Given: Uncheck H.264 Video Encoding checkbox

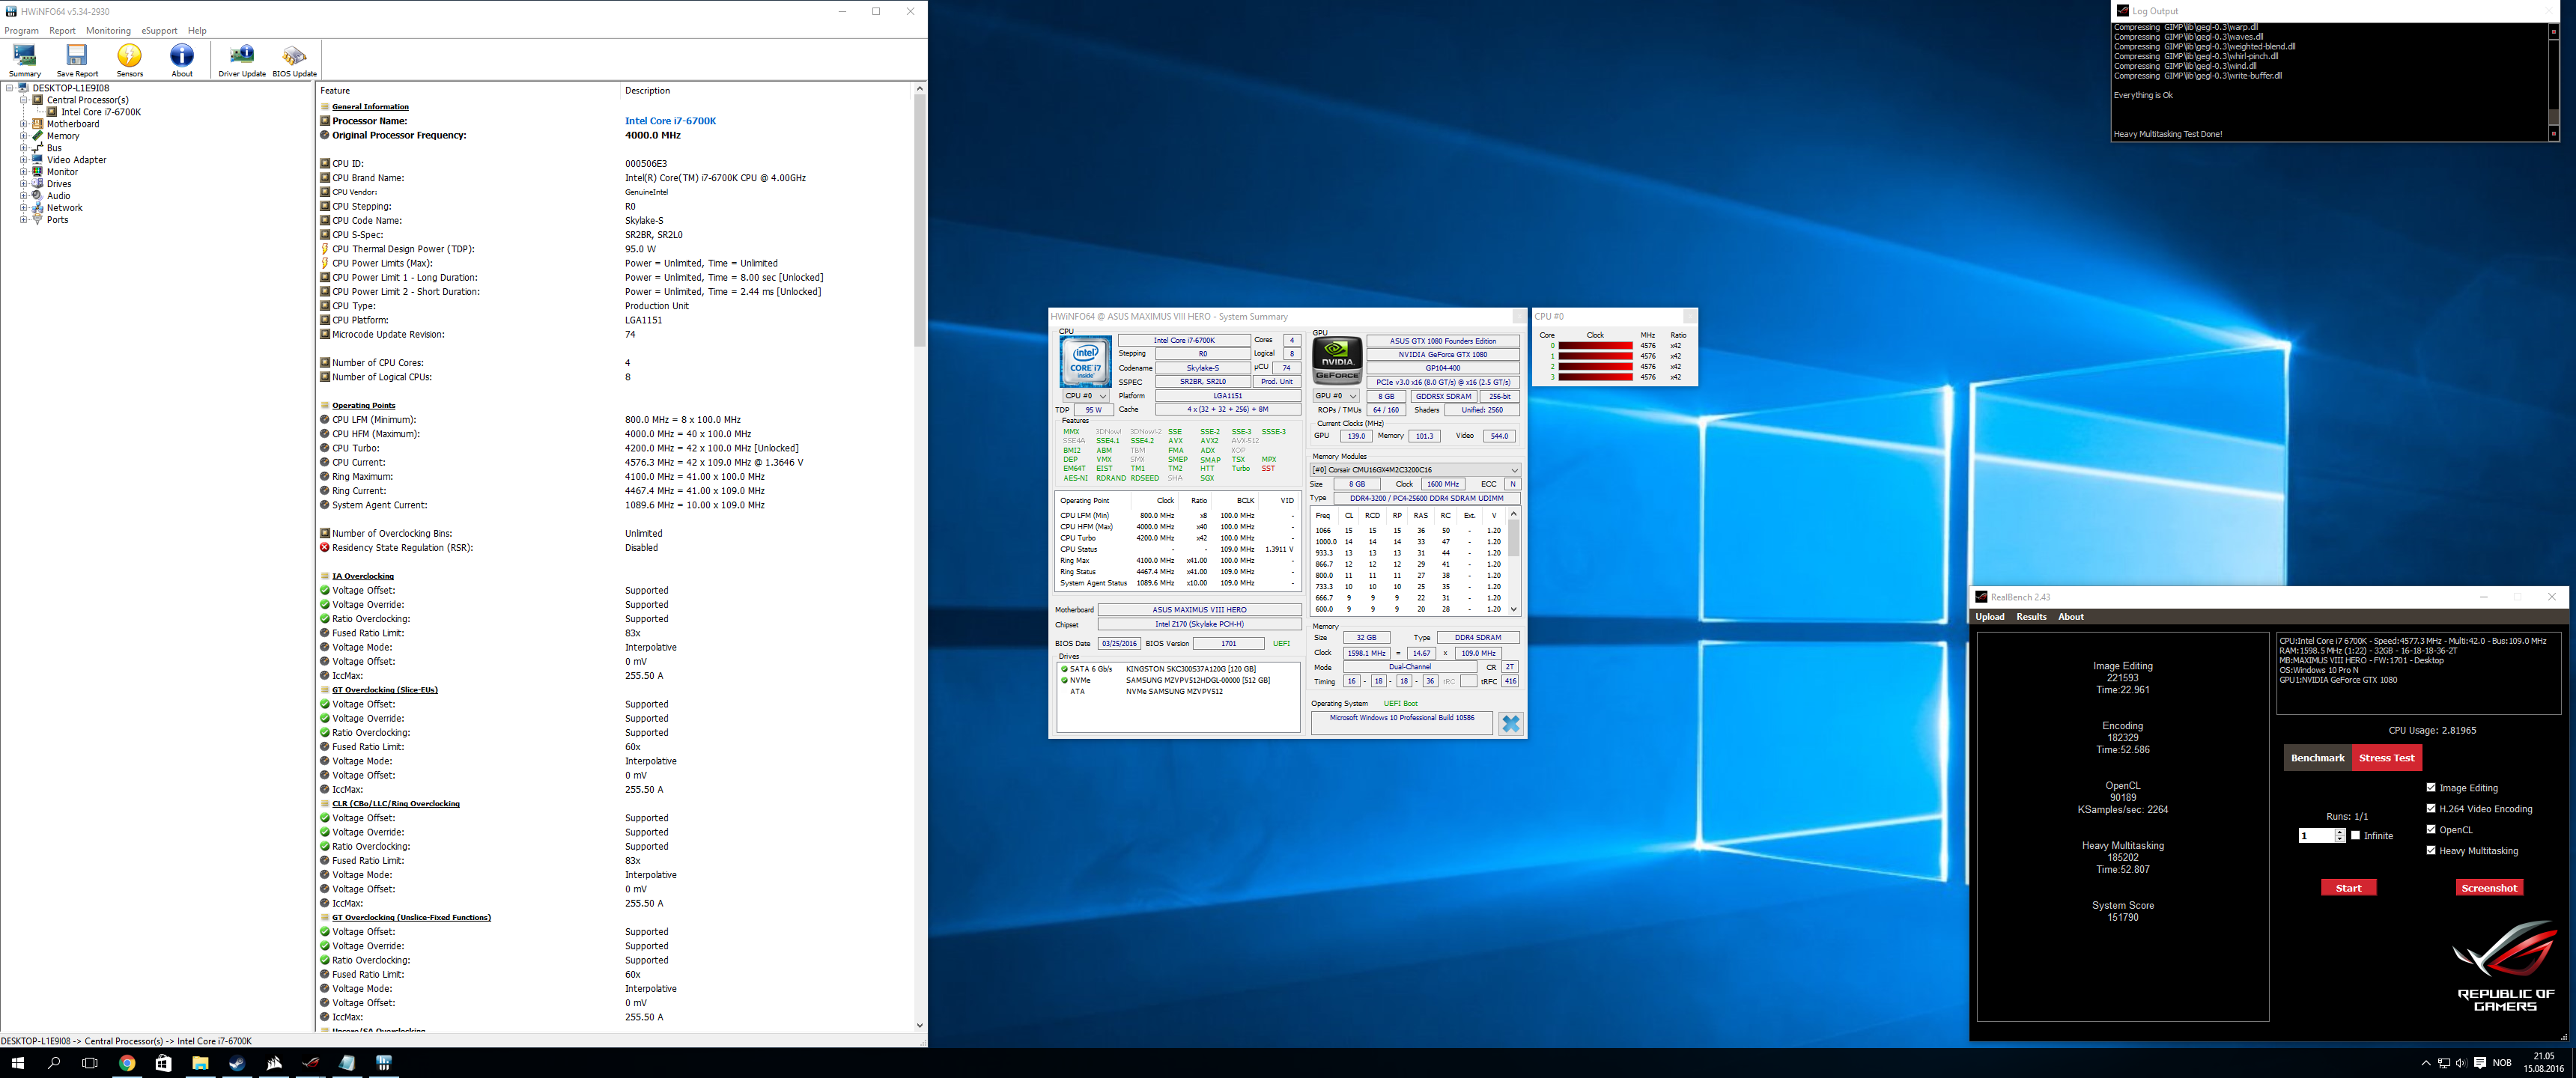Looking at the screenshot, I should [x=2431, y=808].
